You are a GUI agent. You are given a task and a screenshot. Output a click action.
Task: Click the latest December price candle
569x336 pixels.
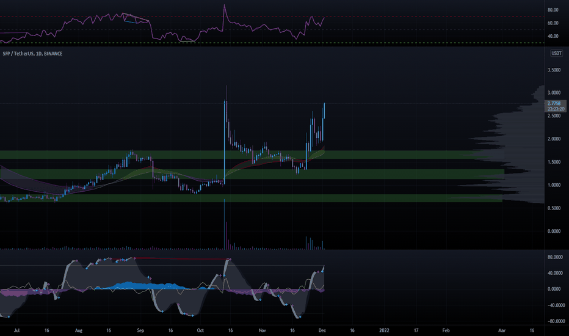coord(324,111)
